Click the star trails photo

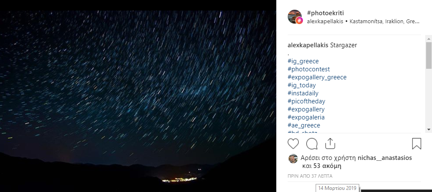(x=138, y=101)
